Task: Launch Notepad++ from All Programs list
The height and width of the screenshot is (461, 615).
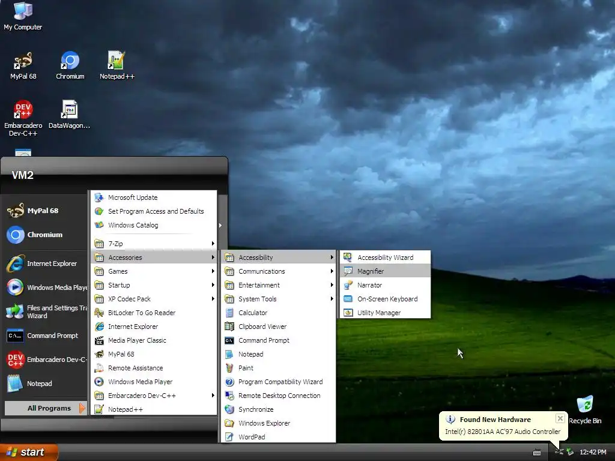Action: click(x=154, y=409)
